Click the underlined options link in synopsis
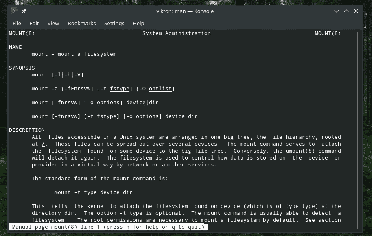The image size is (372, 236). [108, 102]
